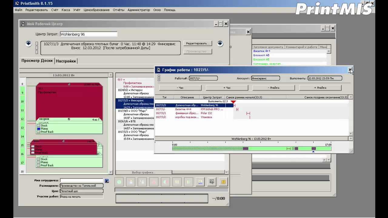Screen dimensions: 388x218
Task: Sort by Тэг column header
Action: (165, 97)
